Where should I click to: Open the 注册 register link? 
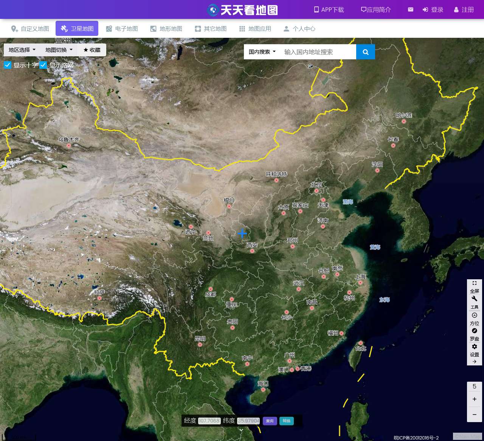[x=464, y=10]
